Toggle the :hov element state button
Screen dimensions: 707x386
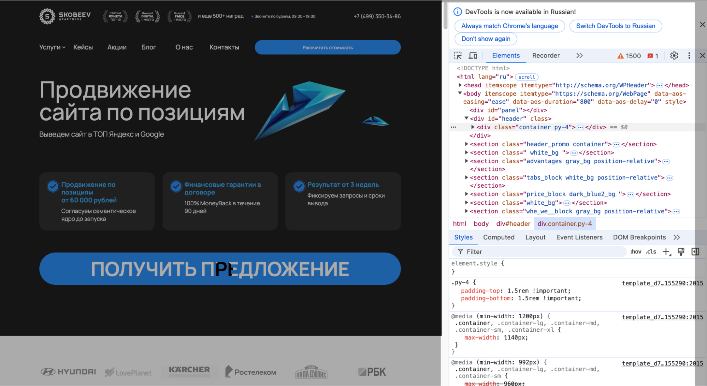(636, 252)
